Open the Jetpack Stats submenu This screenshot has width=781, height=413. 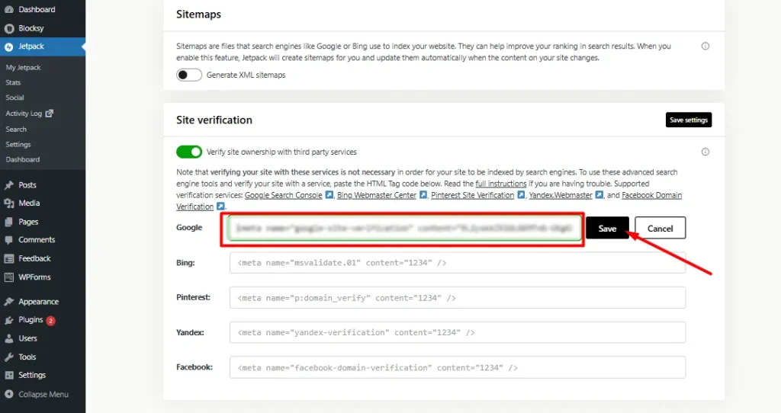[x=13, y=82]
